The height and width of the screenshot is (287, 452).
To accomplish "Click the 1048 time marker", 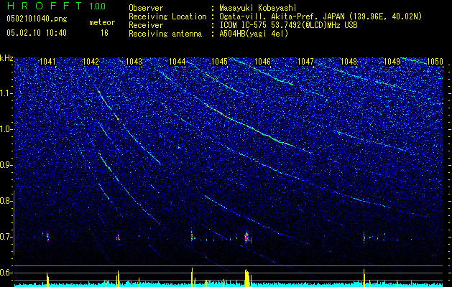I will 349,62.
